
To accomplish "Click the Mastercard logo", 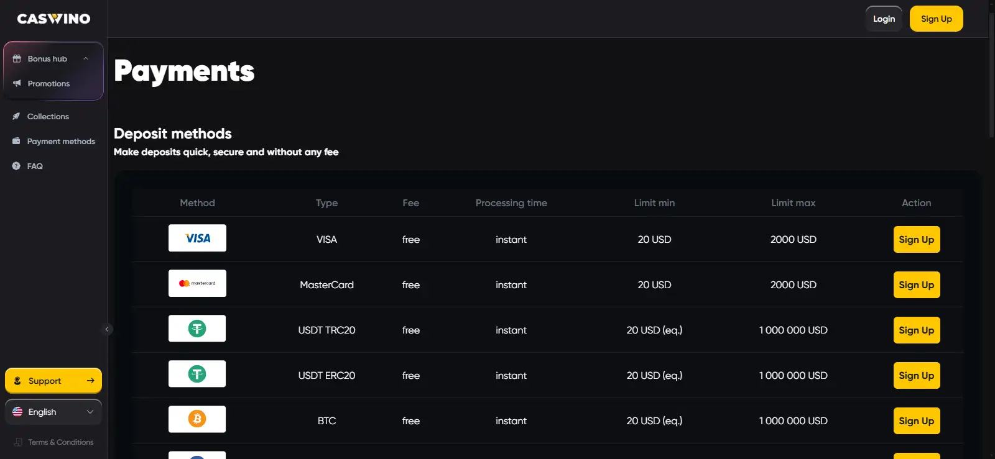I will (197, 283).
